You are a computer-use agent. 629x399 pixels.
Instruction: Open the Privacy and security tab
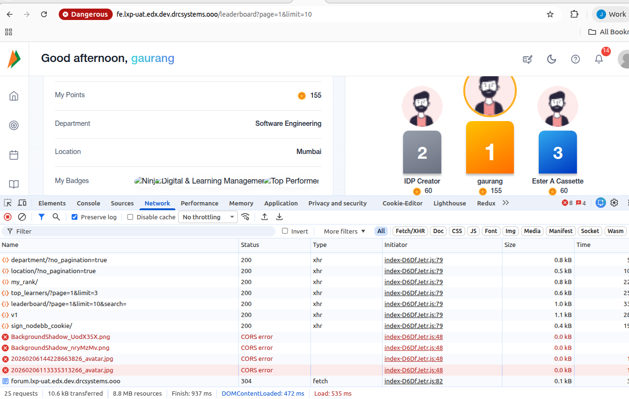point(338,204)
